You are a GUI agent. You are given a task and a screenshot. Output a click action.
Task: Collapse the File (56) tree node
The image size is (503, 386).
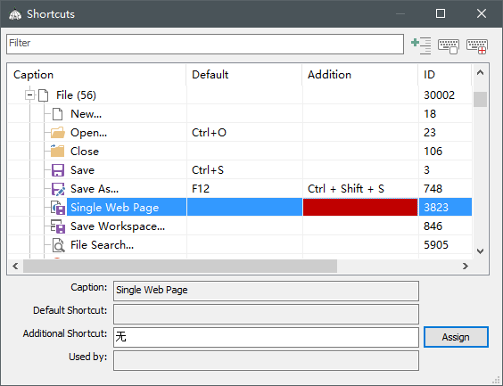29,94
